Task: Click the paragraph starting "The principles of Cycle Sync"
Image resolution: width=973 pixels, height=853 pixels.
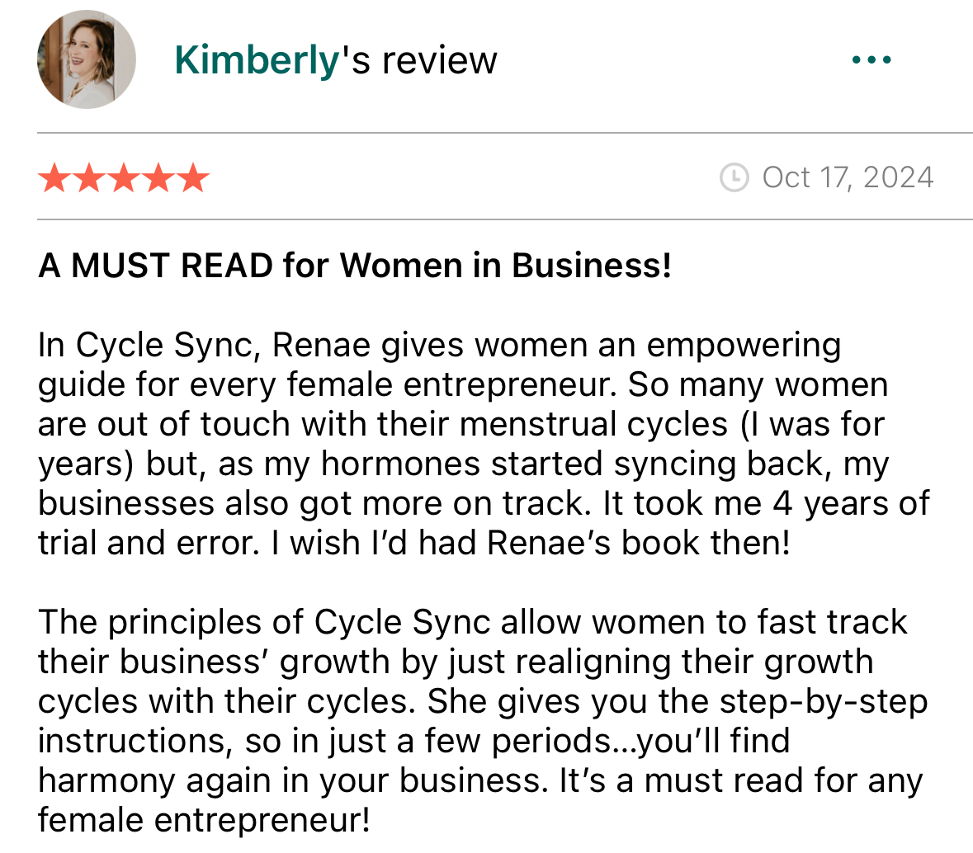Action: pos(483,721)
